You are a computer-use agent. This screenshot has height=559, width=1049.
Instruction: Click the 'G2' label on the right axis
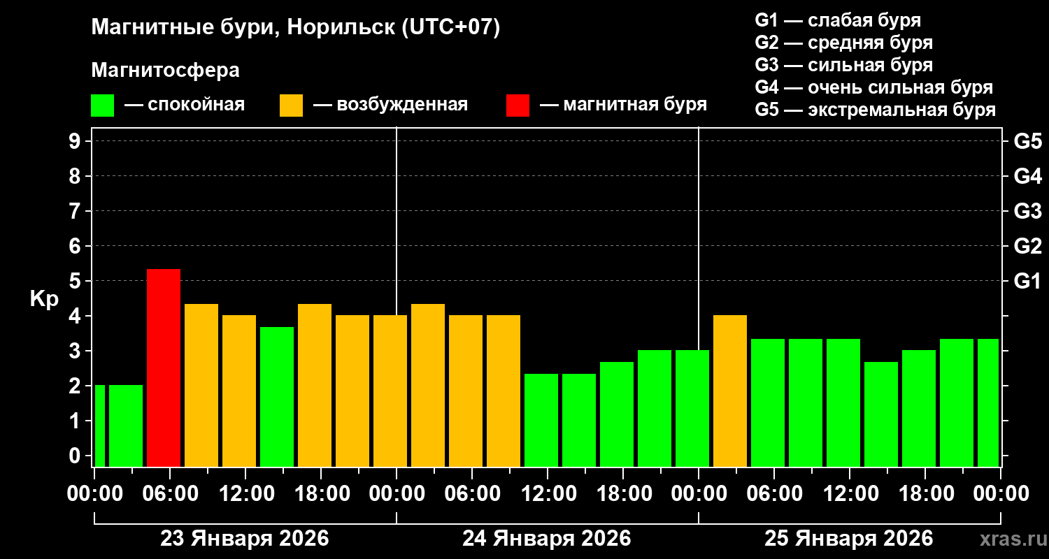(x=1027, y=247)
